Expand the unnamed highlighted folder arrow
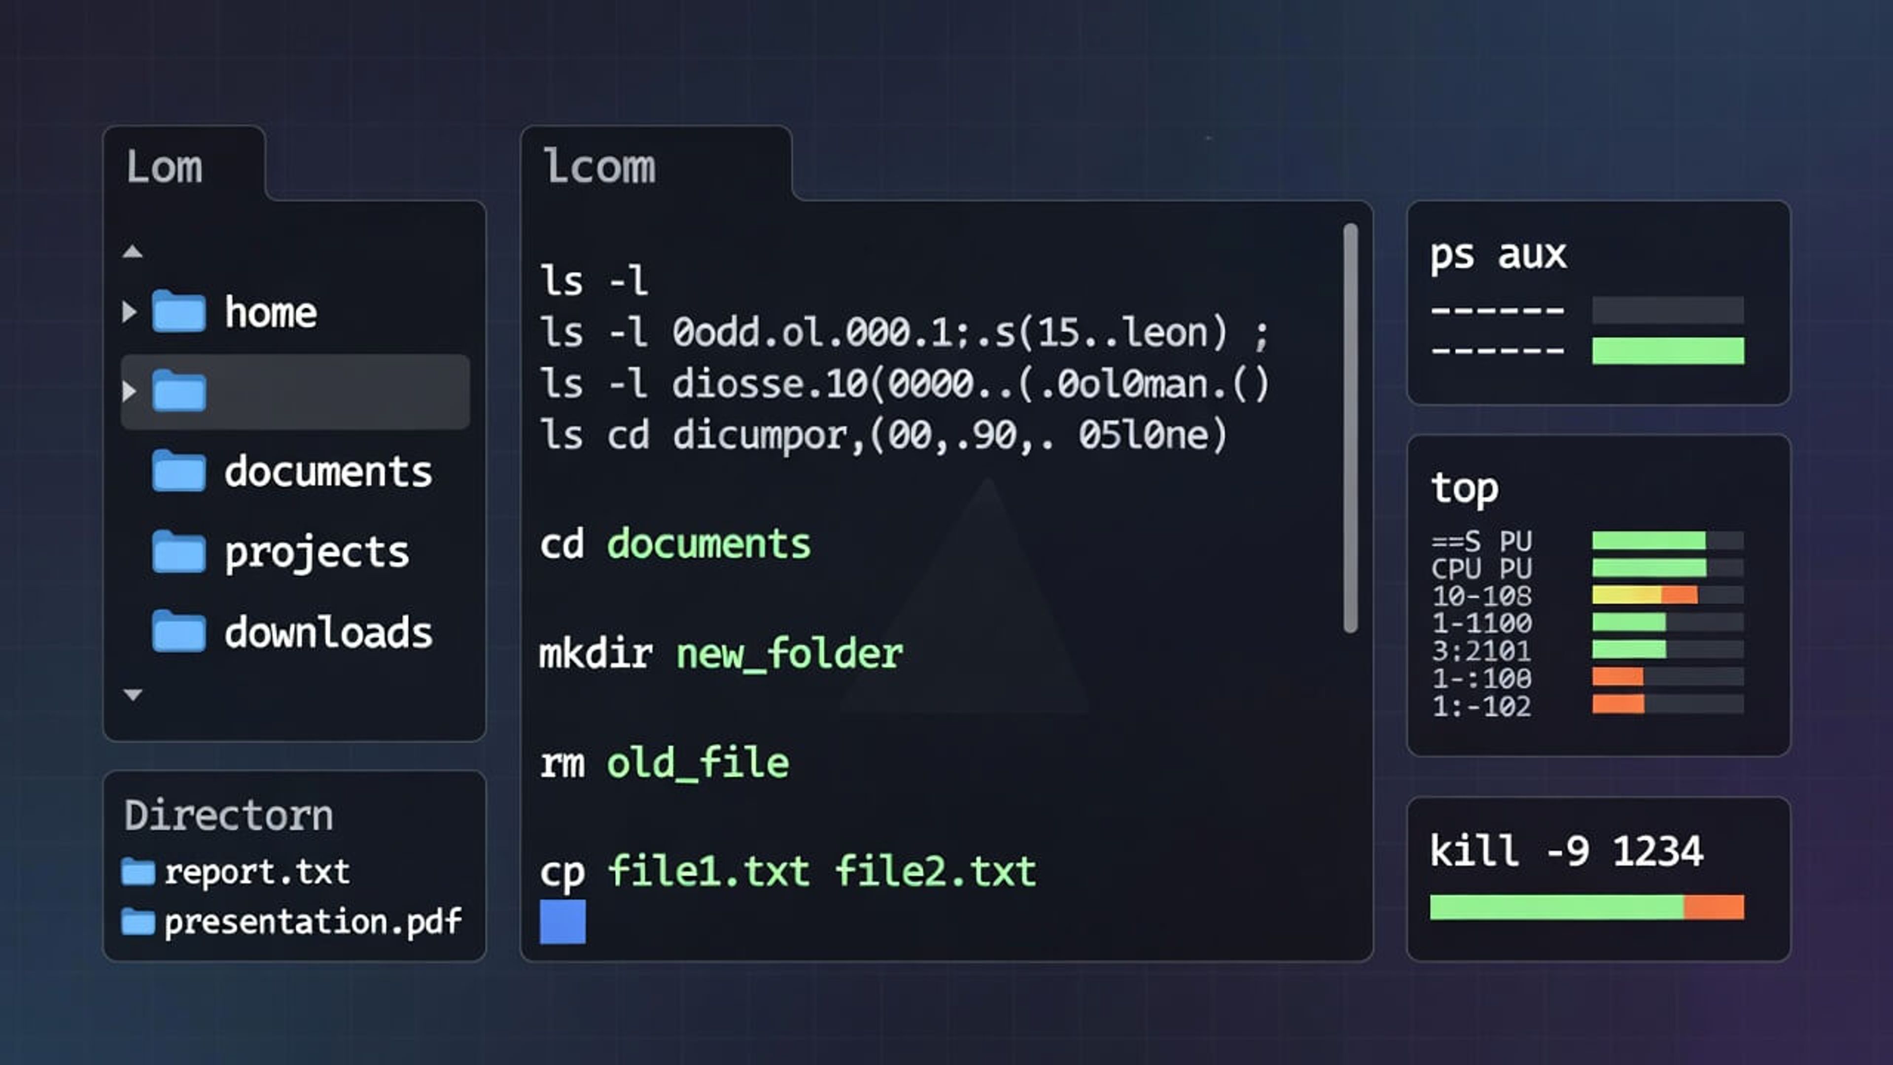 click(129, 391)
